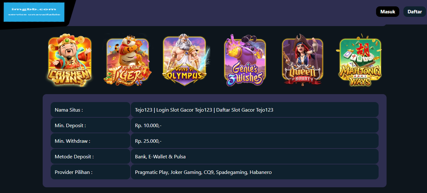Select the Queen of Bounty icon

tap(302, 60)
